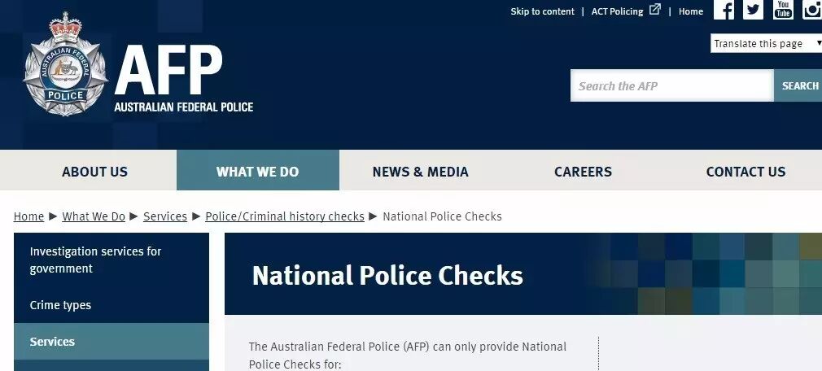Click the AFP police badge logo
The image size is (822, 371).
(x=66, y=64)
